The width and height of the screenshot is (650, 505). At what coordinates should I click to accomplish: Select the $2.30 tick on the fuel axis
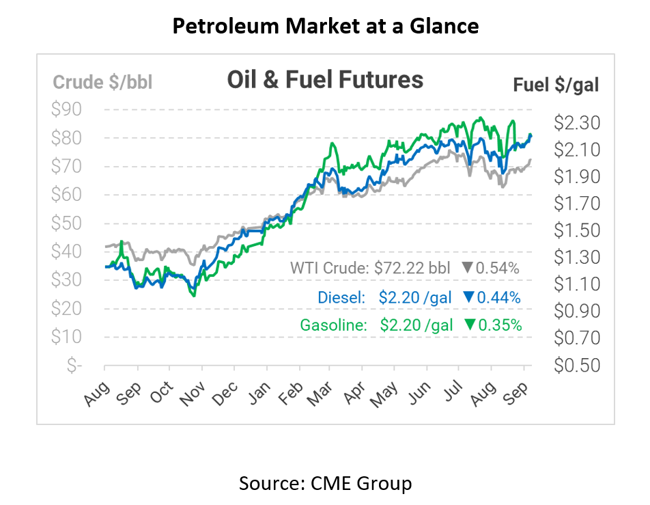[x=576, y=123]
